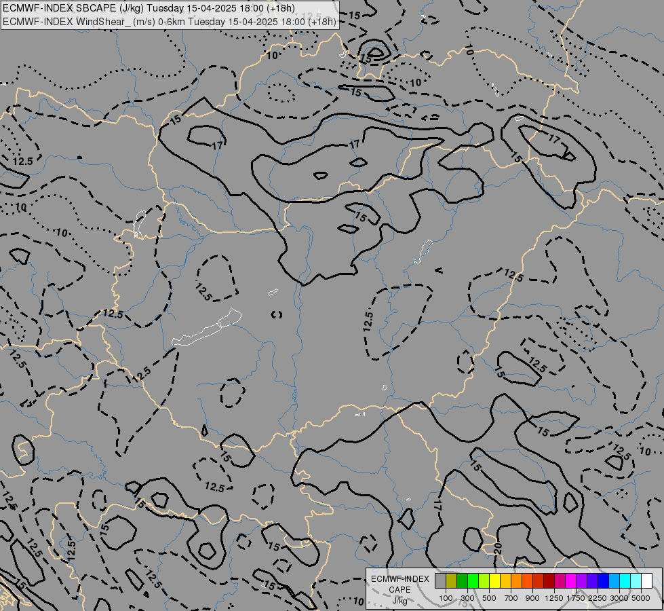Click the azure light-blue legend swatch
The height and width of the screenshot is (611, 664).
(614, 581)
